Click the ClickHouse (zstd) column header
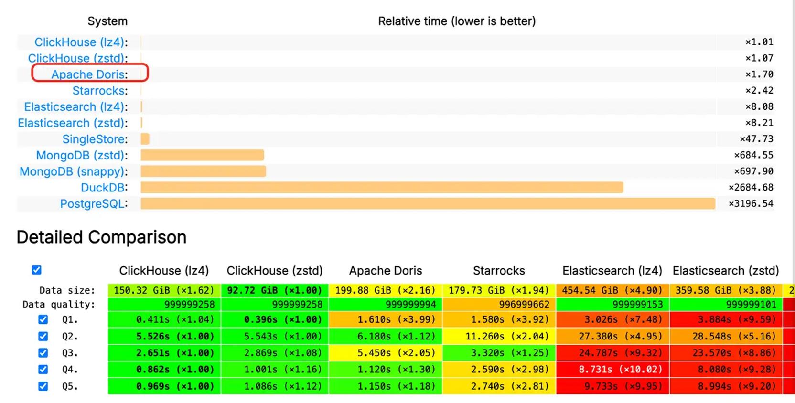Screen dimensions: 795x403 pos(274,271)
